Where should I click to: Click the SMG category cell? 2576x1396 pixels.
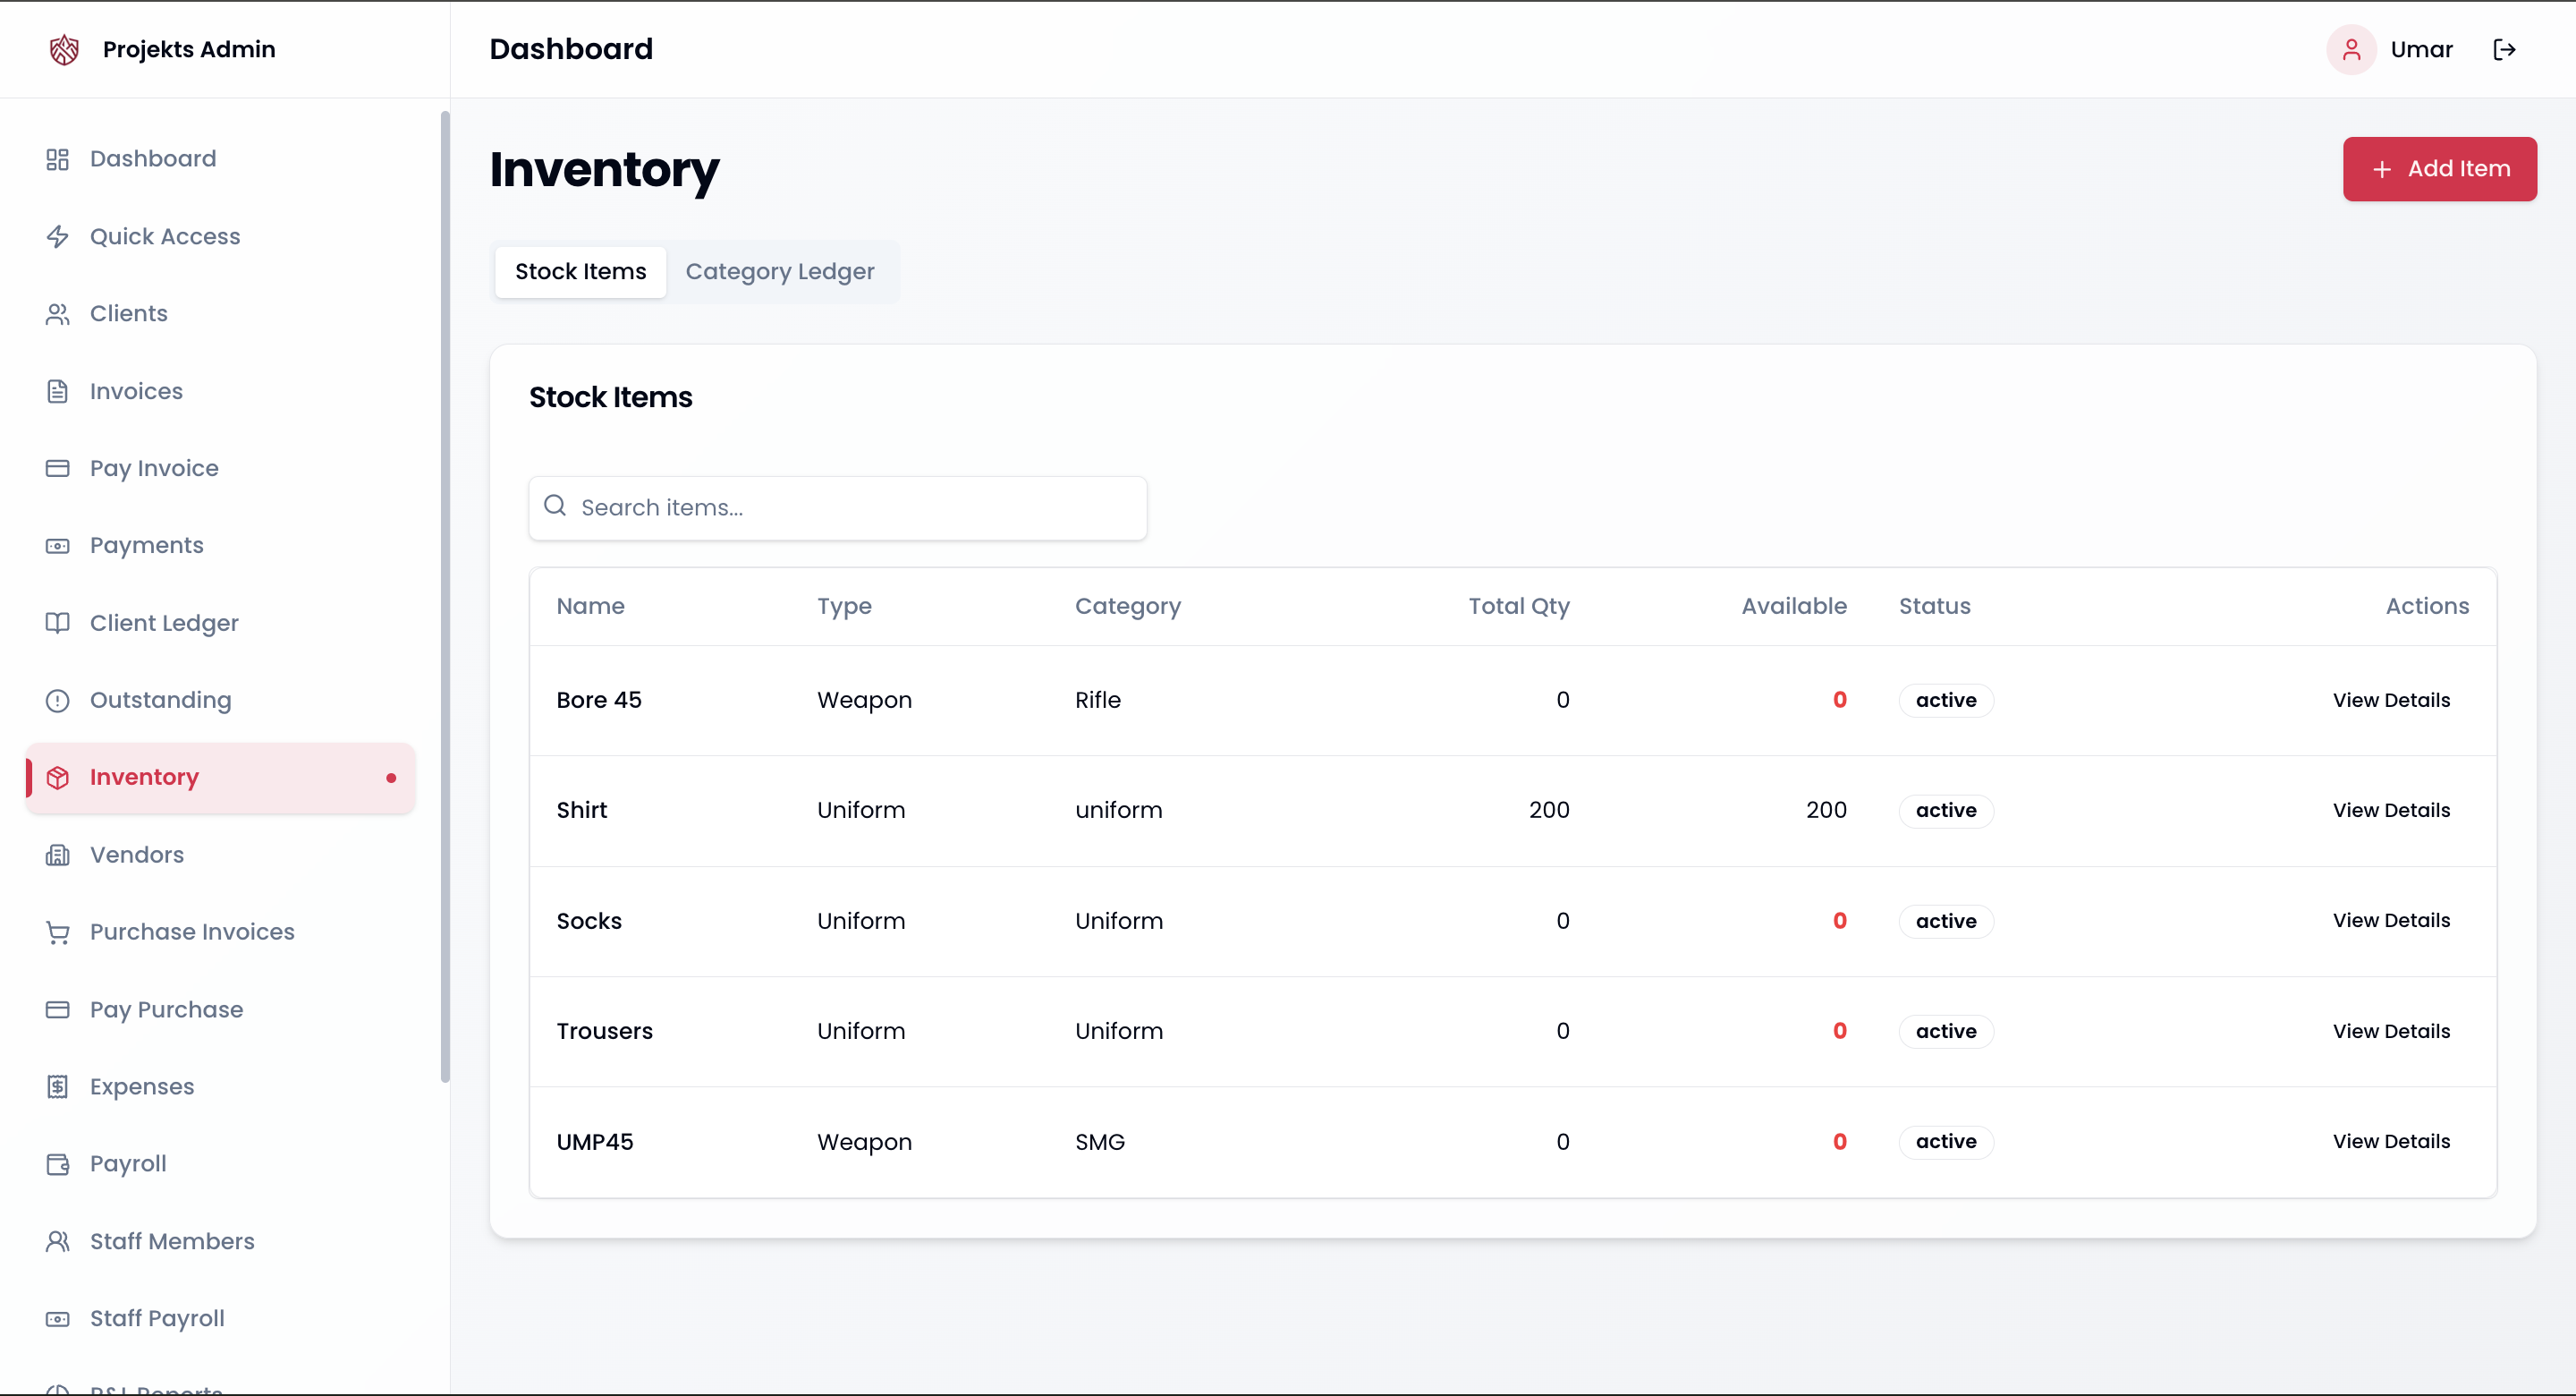point(1099,1142)
